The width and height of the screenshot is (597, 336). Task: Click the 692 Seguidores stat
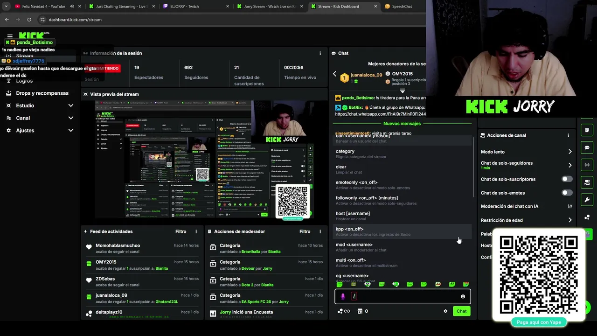tap(196, 73)
